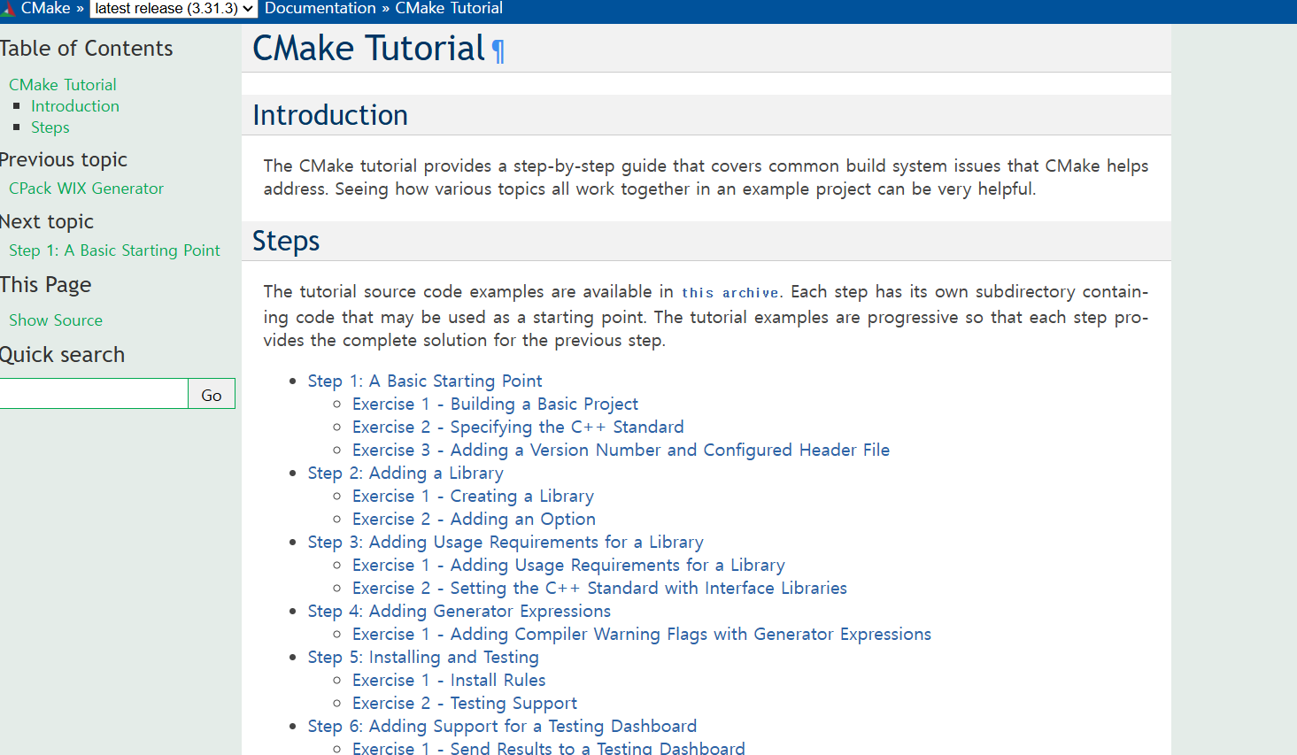
Task: Open Exercise 2 - Setting the C++ Standard with Interface Libraries
Action: (x=599, y=589)
